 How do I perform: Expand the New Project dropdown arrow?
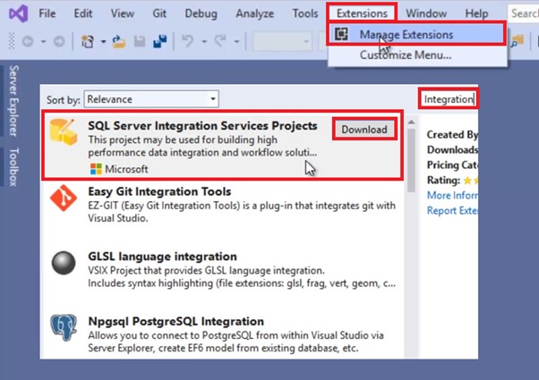pos(103,41)
